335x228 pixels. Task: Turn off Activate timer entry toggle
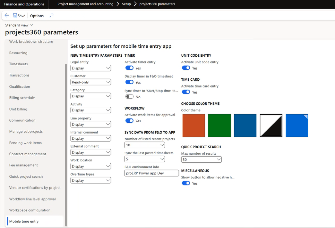tap(129, 68)
